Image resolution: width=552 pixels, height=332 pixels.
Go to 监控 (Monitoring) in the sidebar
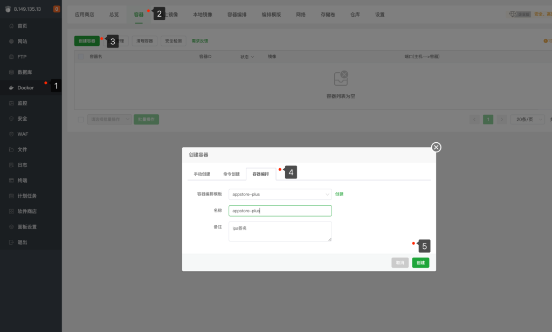click(x=24, y=102)
